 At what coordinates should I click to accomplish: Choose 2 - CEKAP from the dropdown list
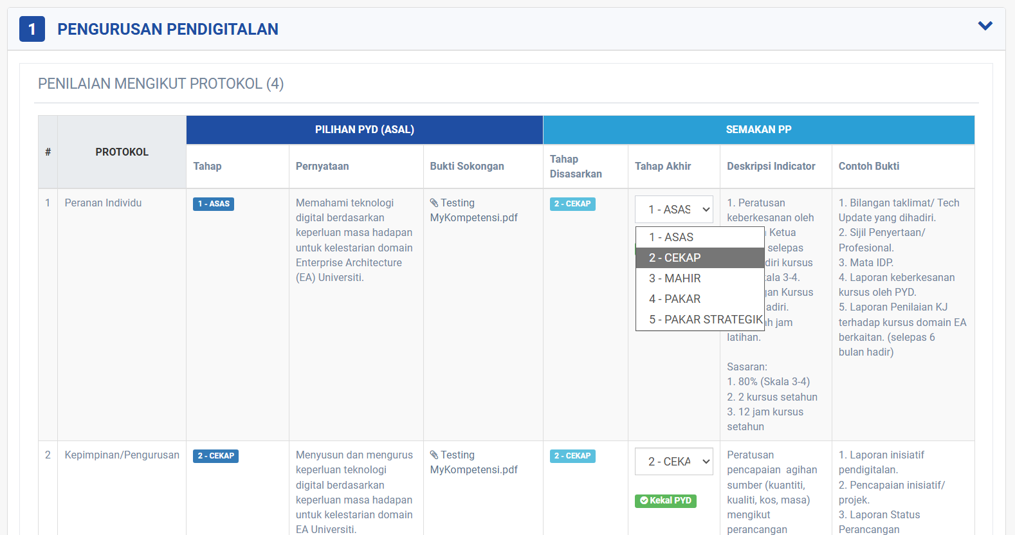coord(700,258)
